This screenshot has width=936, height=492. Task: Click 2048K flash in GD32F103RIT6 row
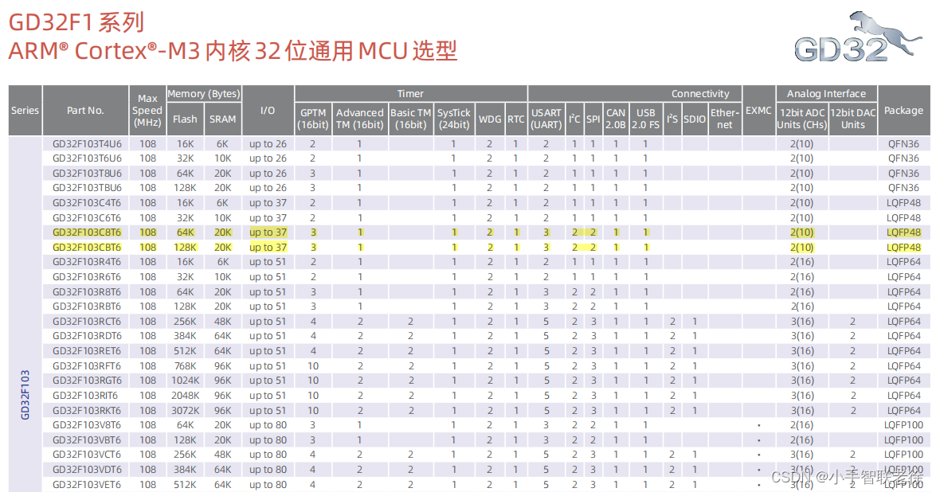tap(185, 396)
